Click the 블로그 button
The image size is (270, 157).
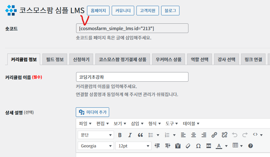point(170,11)
